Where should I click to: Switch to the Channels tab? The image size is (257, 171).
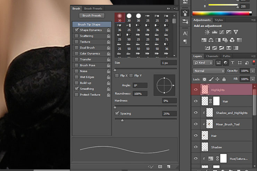tap(212, 56)
